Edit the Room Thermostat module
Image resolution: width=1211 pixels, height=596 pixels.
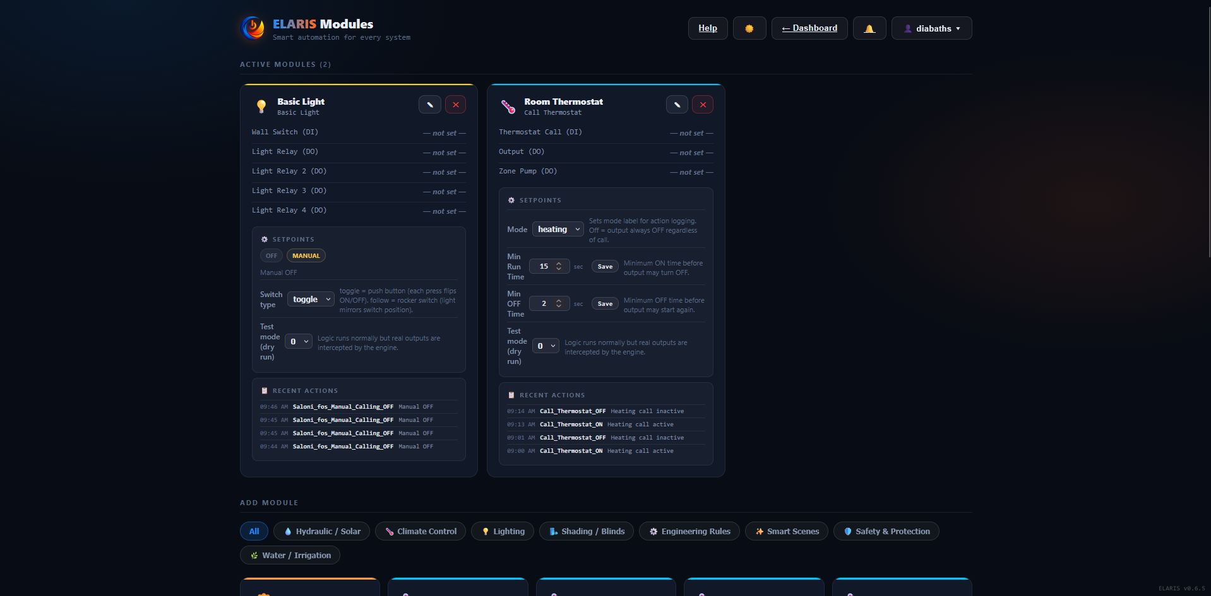click(x=677, y=105)
